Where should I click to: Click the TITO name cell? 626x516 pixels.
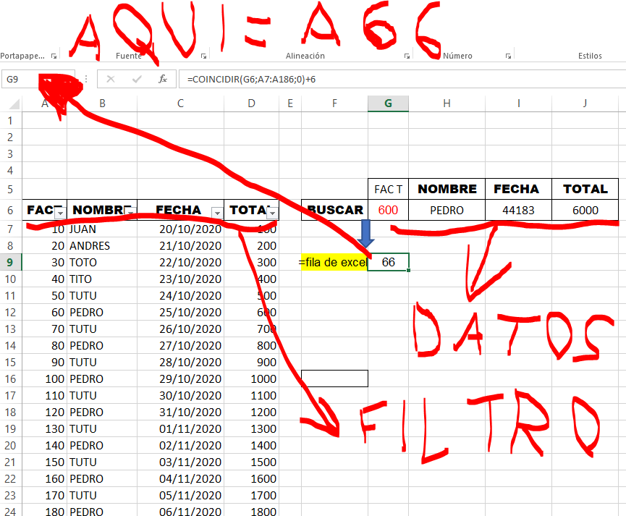[102, 279]
